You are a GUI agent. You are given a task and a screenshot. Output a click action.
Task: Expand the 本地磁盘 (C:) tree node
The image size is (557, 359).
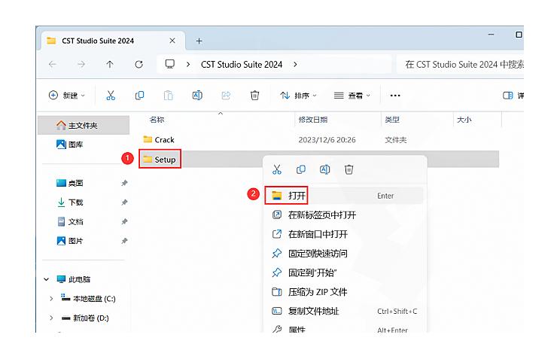(51, 299)
